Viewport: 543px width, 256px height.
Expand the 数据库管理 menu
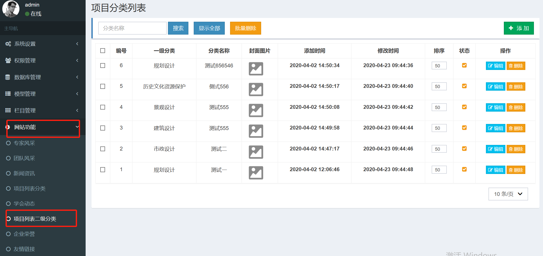pos(43,77)
